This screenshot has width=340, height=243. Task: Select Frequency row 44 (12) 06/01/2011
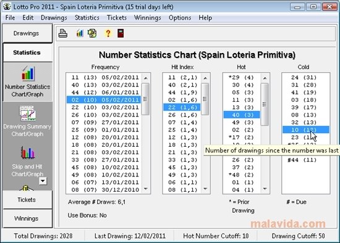click(x=104, y=93)
